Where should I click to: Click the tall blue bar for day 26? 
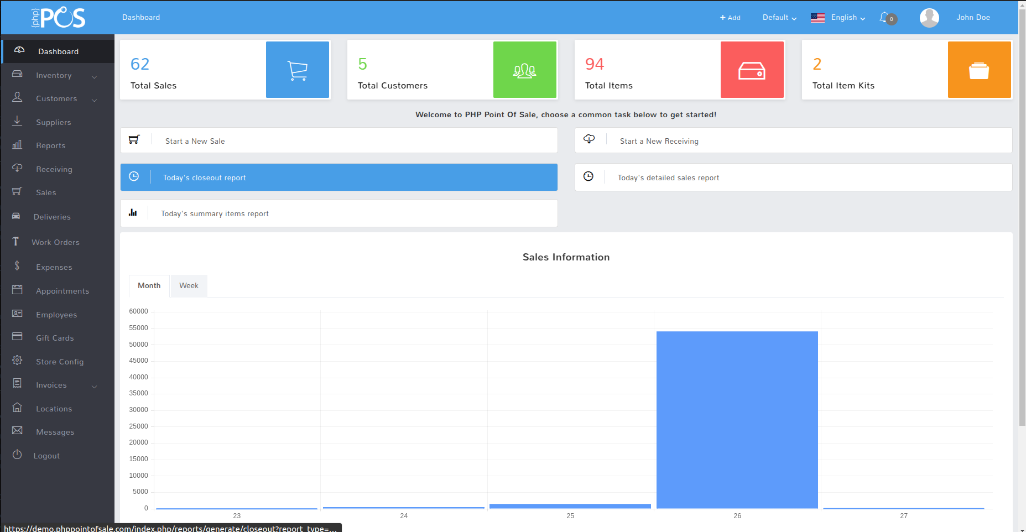pos(737,420)
